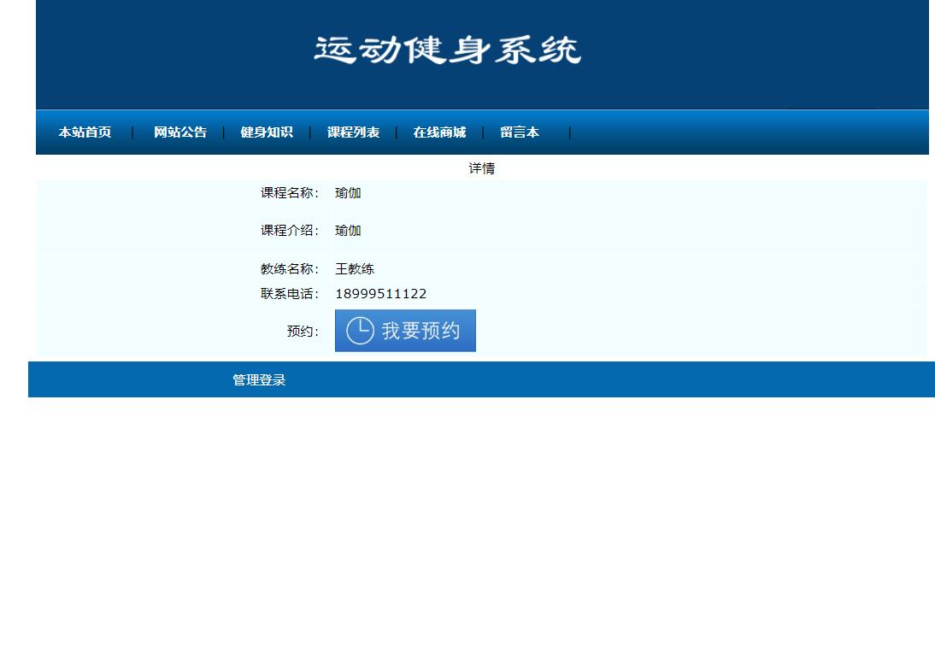Click the 课程名称 field label
Viewport: 935px width, 658px height.
coord(291,193)
